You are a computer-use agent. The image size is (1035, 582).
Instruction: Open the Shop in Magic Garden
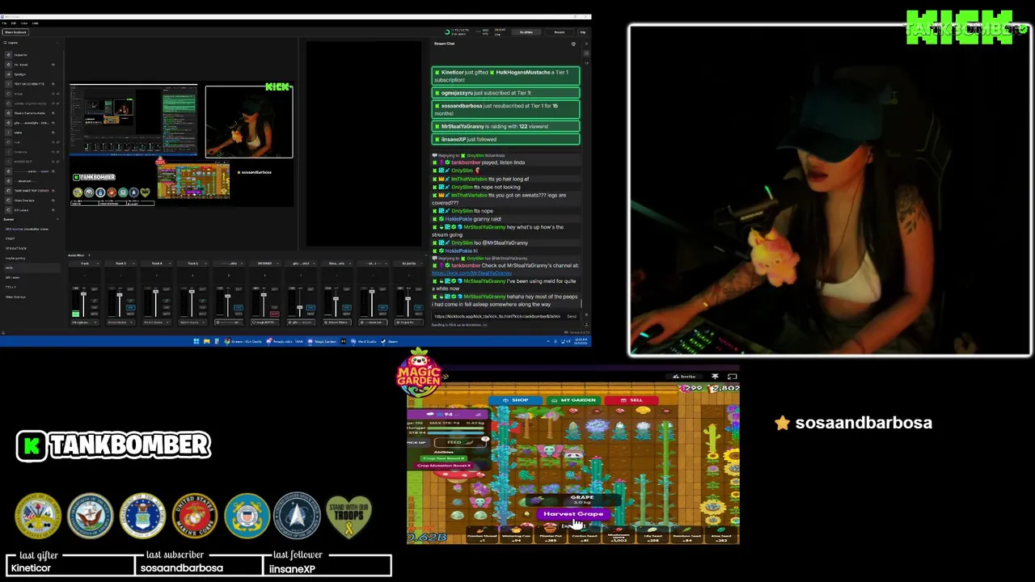(x=516, y=400)
